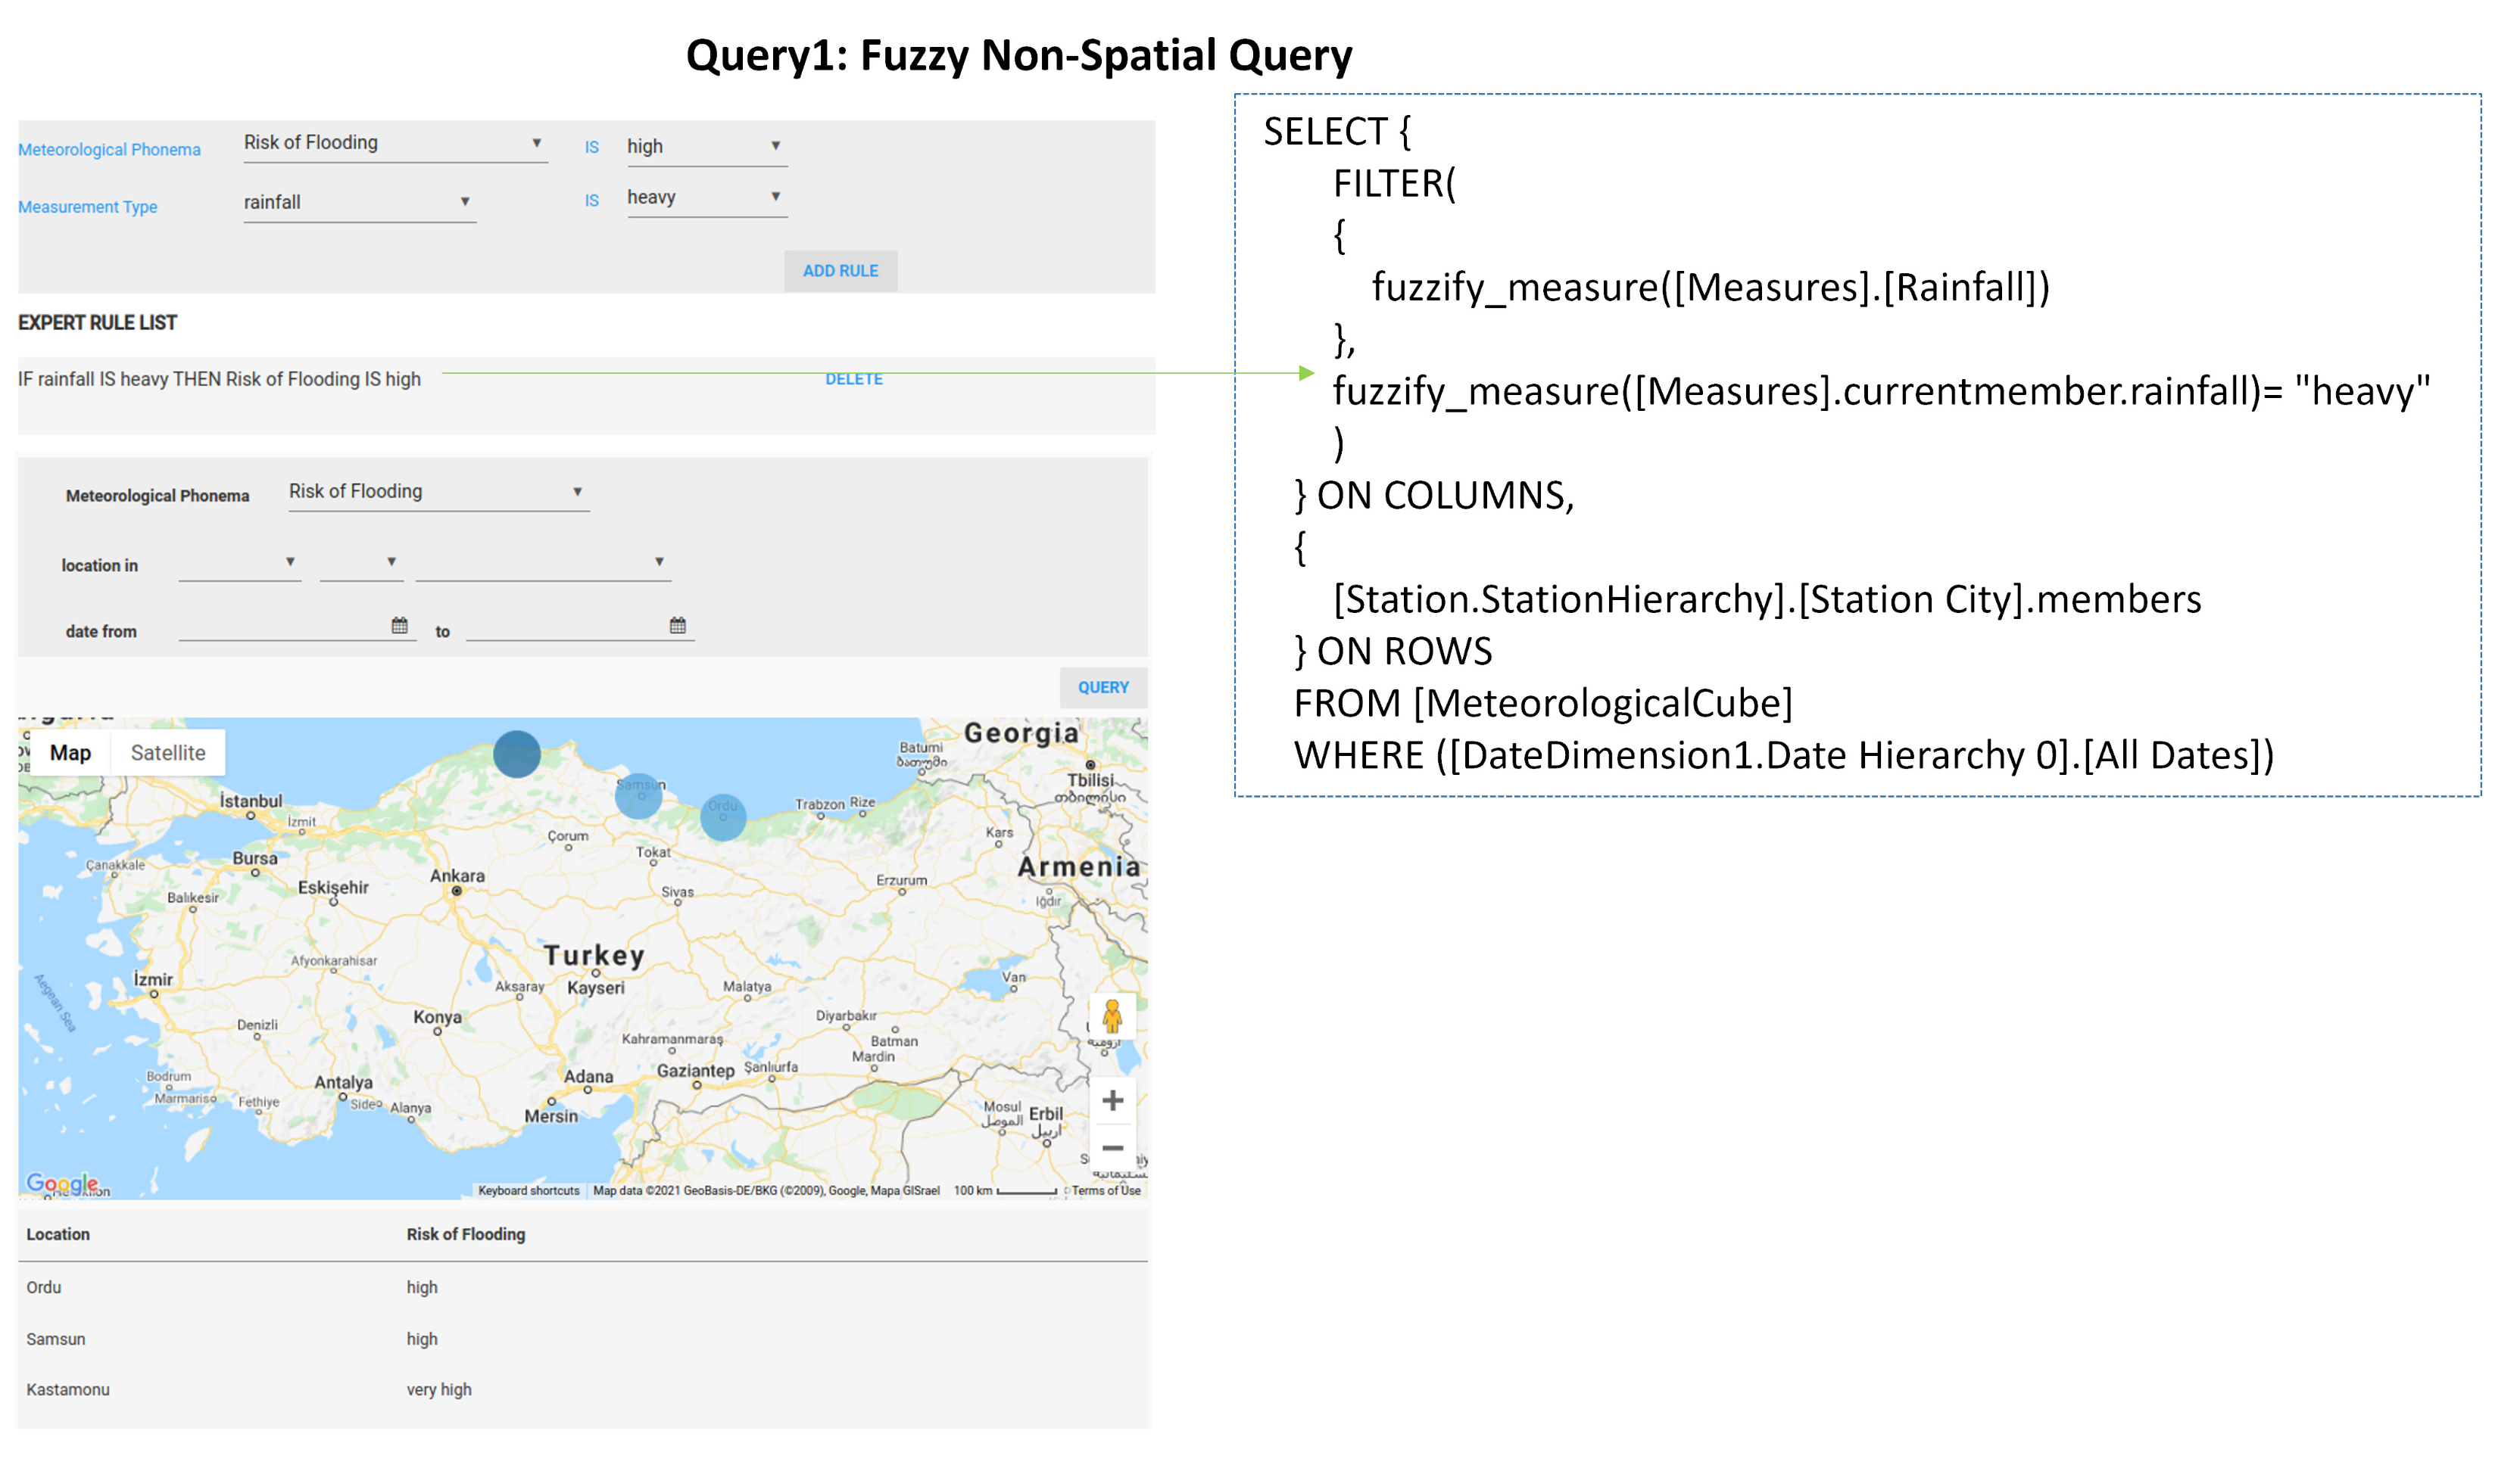The width and height of the screenshot is (2520, 1462).
Task: Click the Samsun circle marker
Action: (x=638, y=795)
